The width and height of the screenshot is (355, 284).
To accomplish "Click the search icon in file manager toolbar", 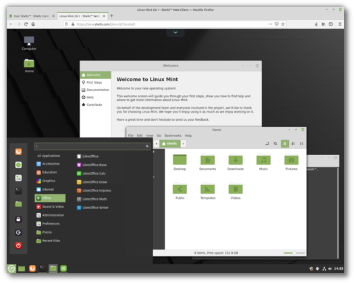I will (275, 144).
